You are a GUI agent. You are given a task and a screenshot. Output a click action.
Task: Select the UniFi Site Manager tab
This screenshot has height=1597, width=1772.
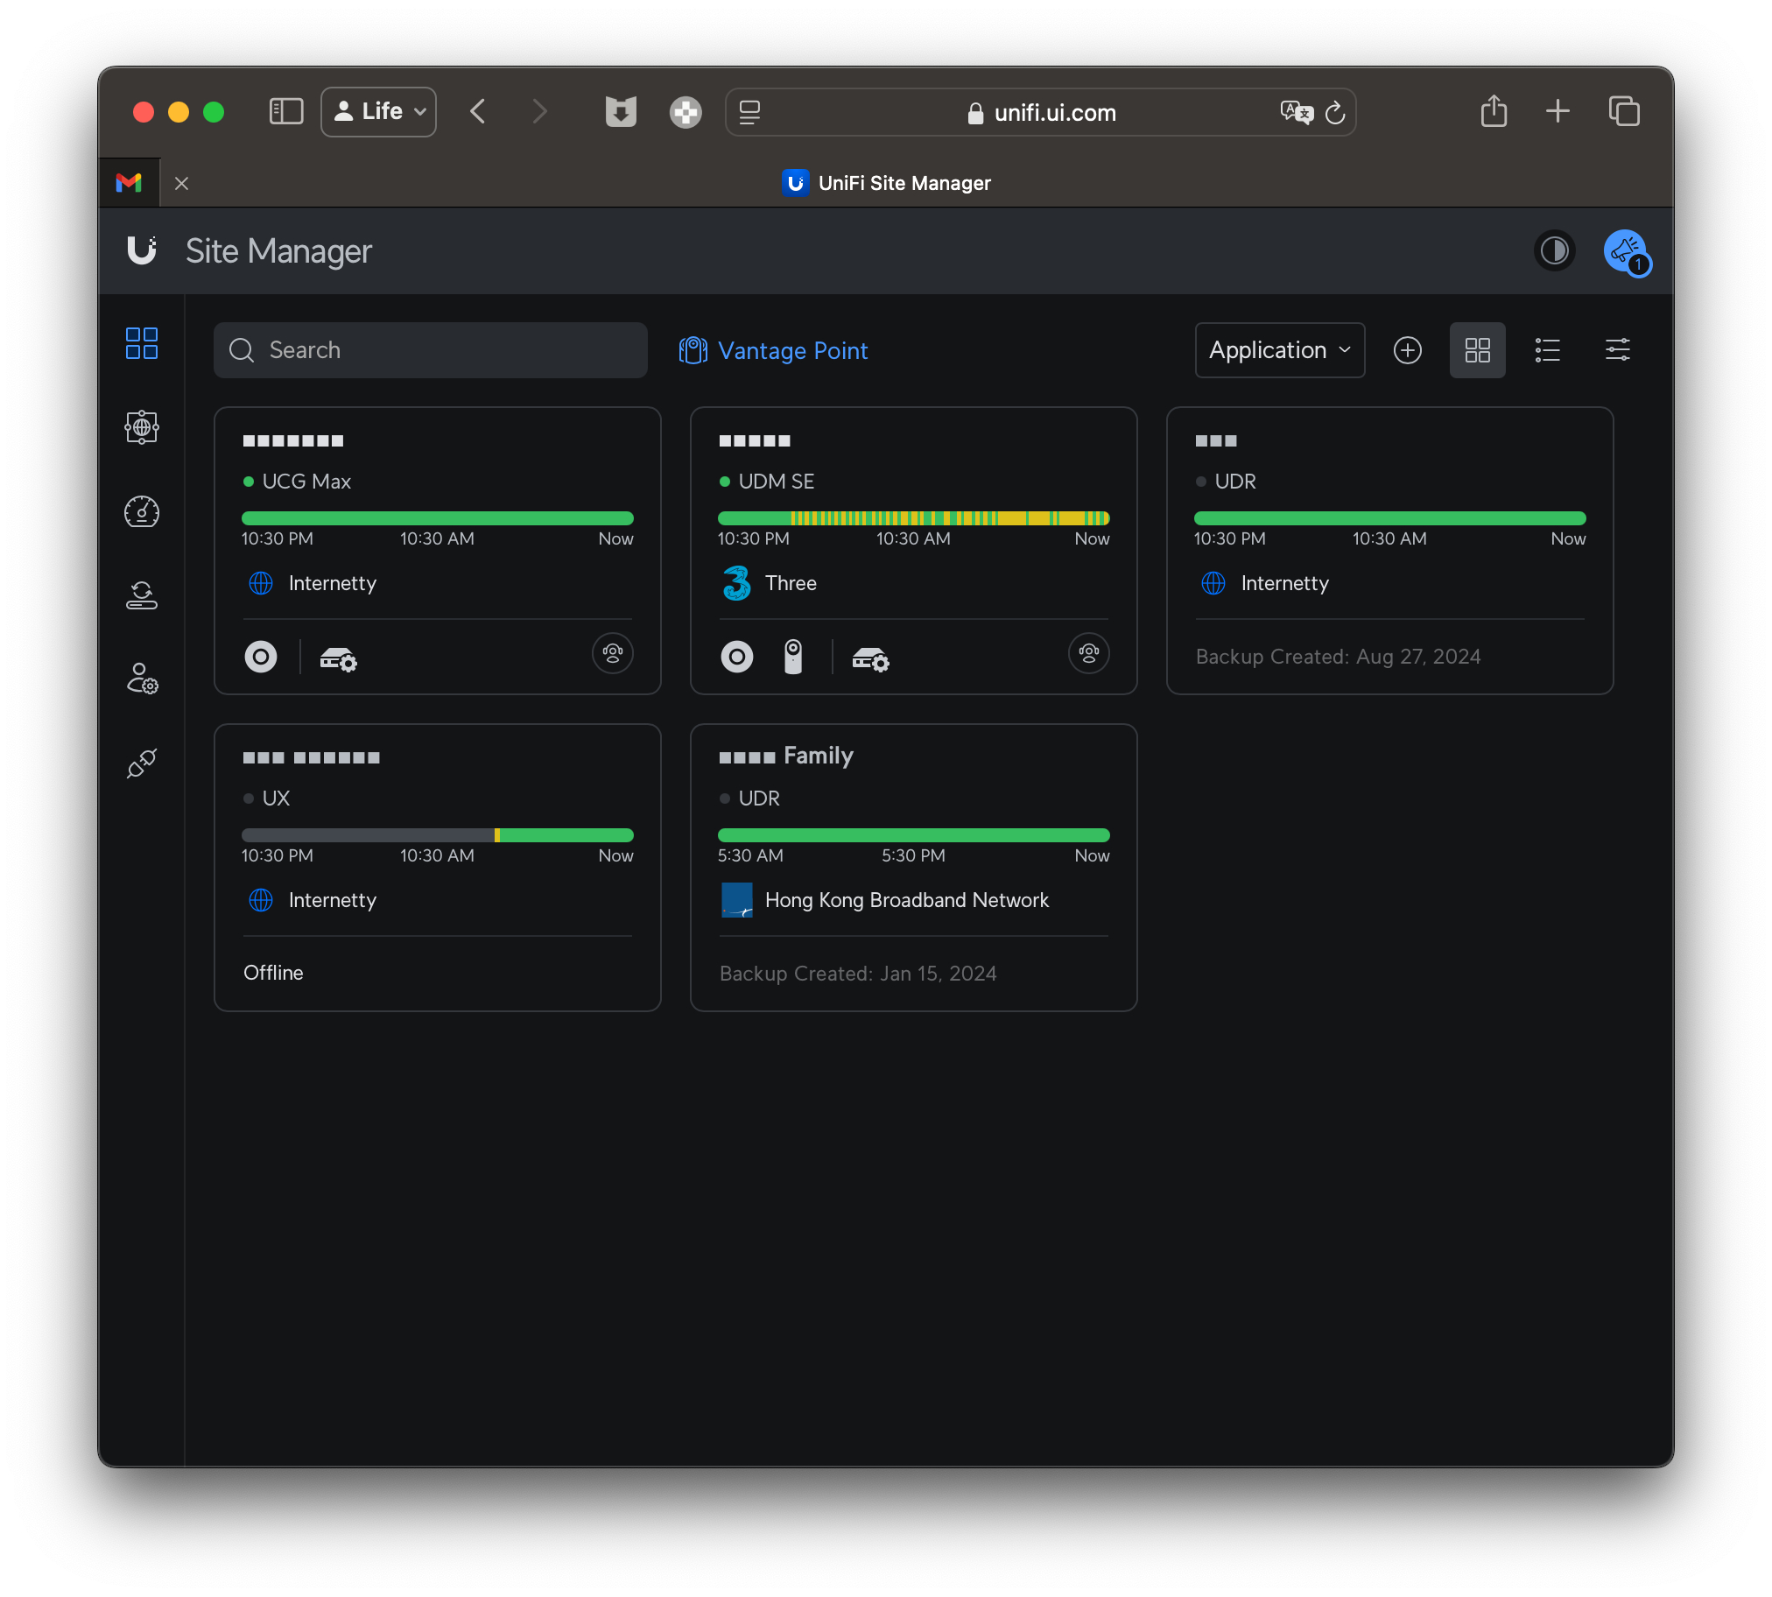pos(886,182)
